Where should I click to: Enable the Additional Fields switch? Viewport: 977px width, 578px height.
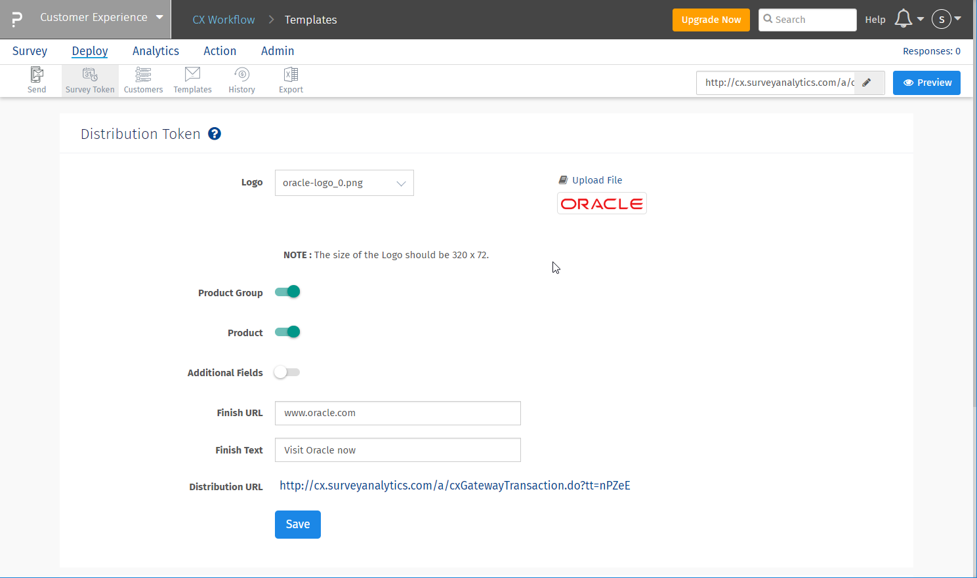click(x=287, y=372)
